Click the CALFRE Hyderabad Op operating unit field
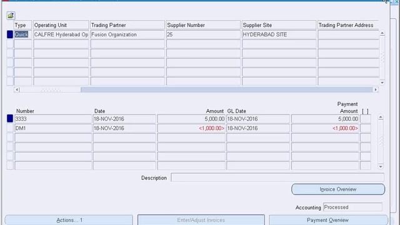400x225 pixels. 61,34
